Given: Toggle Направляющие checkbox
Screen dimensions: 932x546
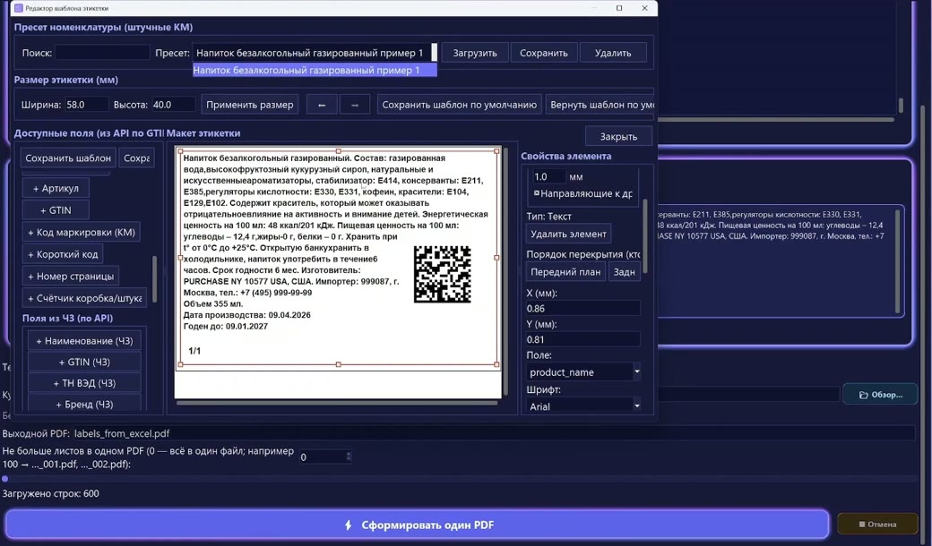Looking at the screenshot, I should click(x=536, y=193).
